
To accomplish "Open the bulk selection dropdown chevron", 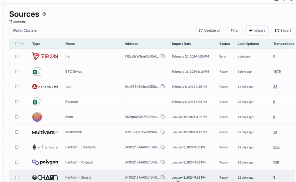I will point(22,44).
